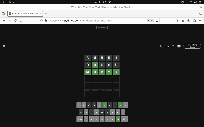Click the battery icon in the top bar
This screenshot has width=204, height=127.
pos(200,2)
